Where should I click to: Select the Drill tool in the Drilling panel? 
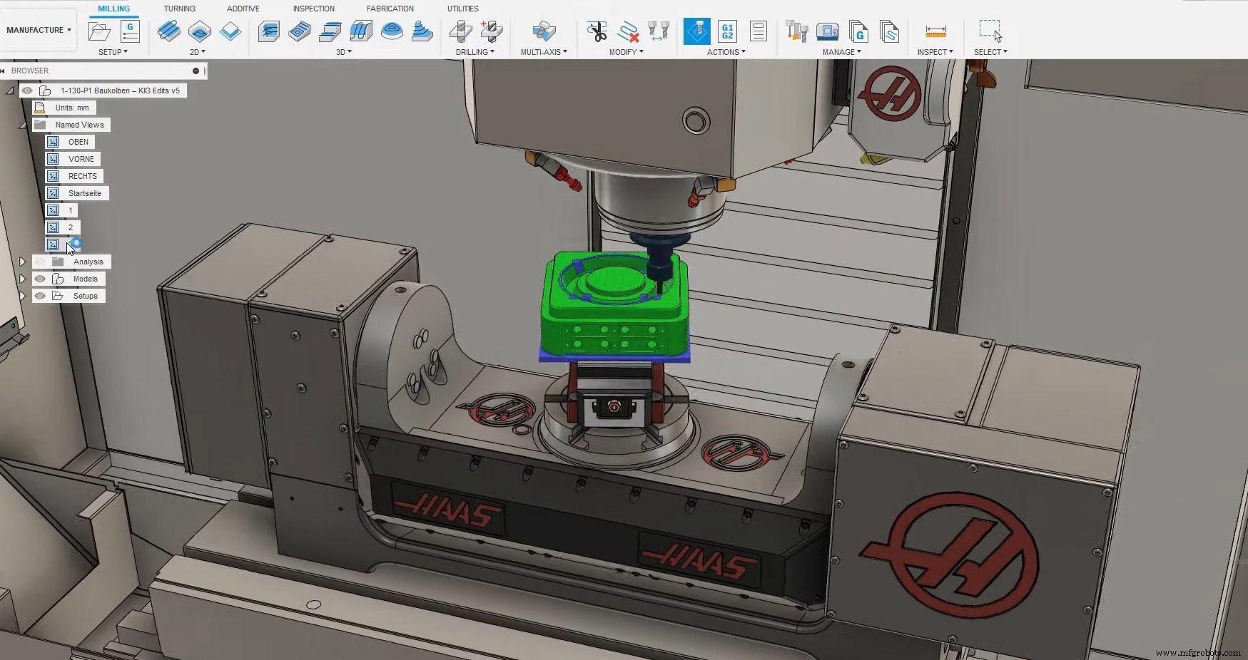tap(460, 33)
